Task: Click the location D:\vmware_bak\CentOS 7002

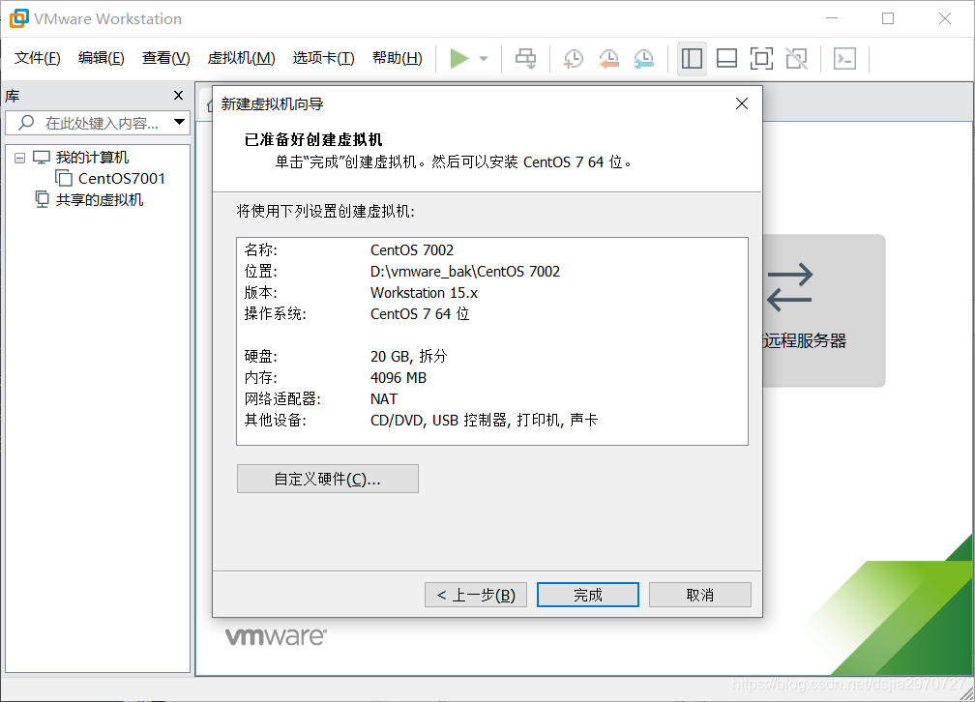Action: (x=465, y=271)
